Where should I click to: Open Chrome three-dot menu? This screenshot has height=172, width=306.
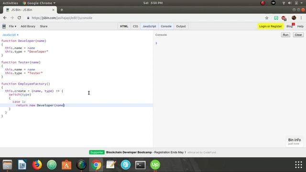(301, 18)
